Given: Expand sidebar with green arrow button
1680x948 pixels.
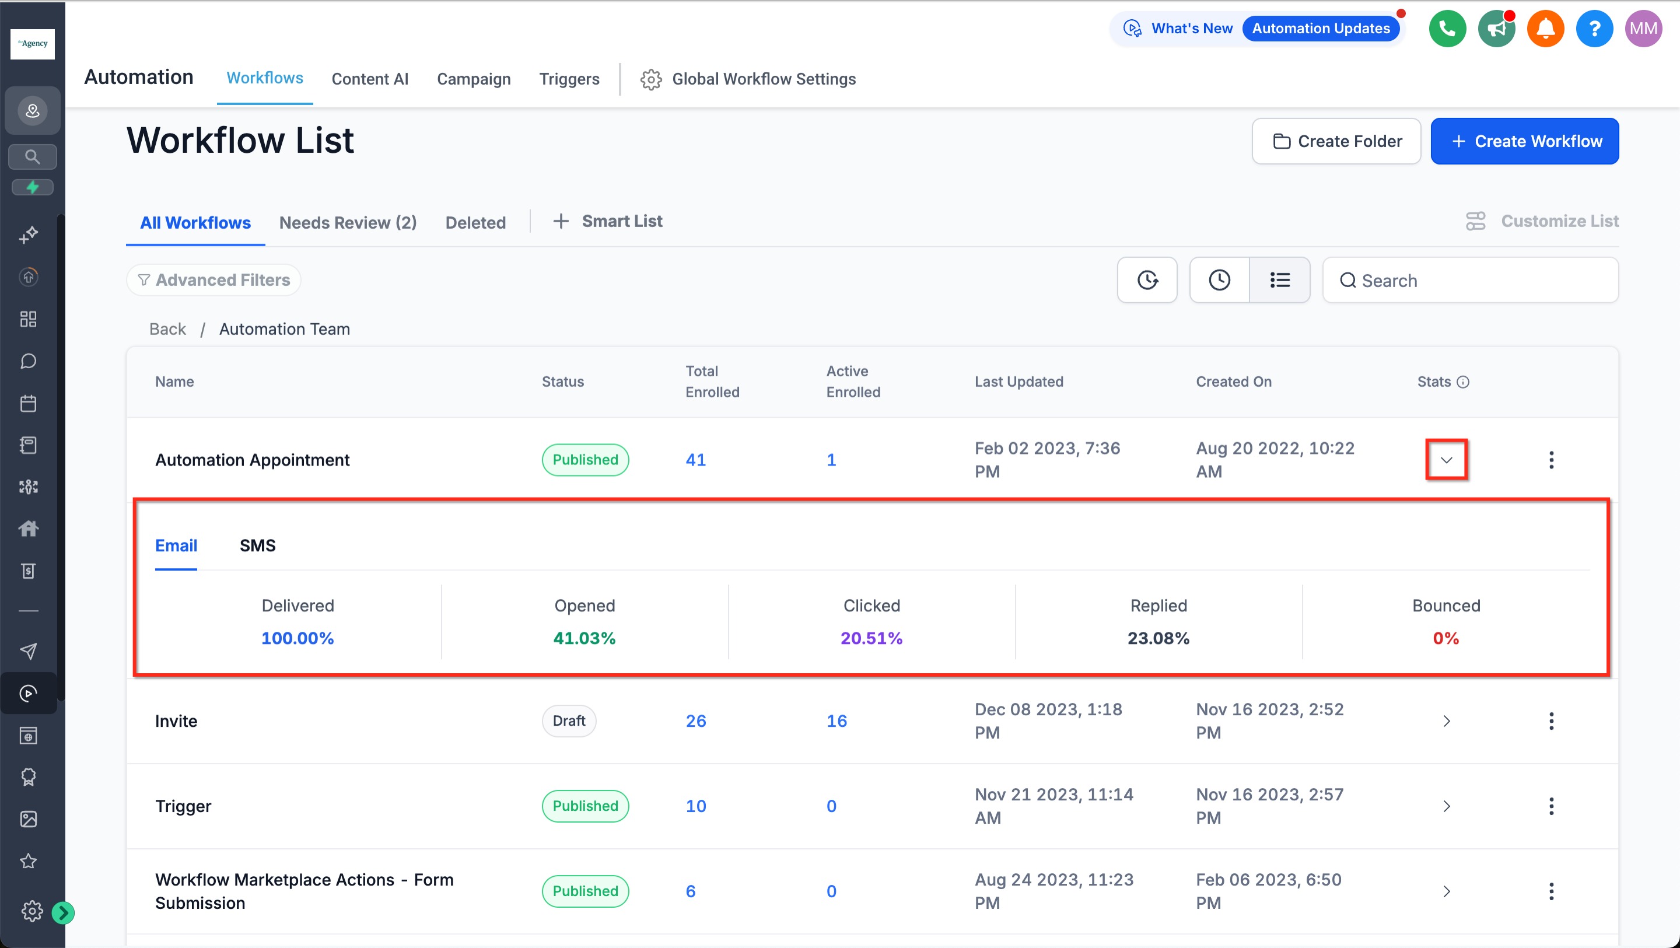Looking at the screenshot, I should tap(63, 913).
